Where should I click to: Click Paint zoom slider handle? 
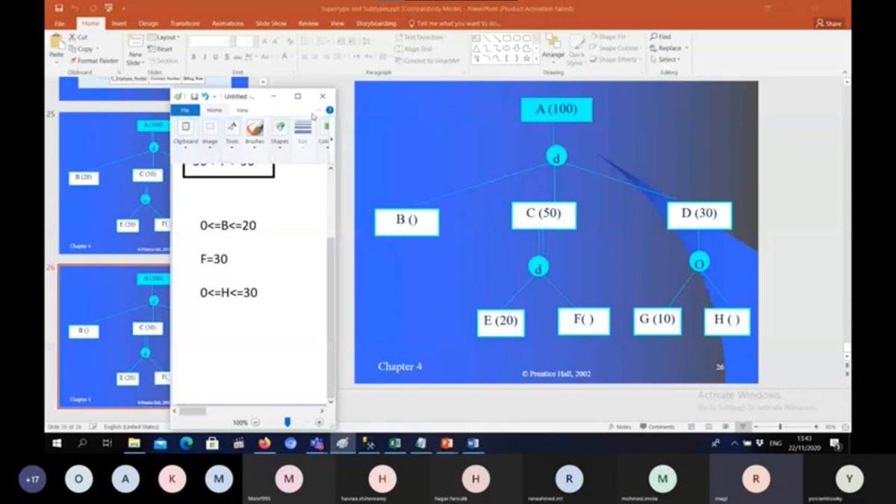coord(287,422)
